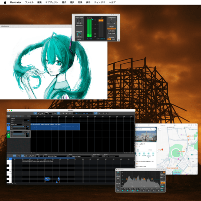Screen dimensions: 201x201
Task: Click the red location pin on the map
Action: coord(162,149)
